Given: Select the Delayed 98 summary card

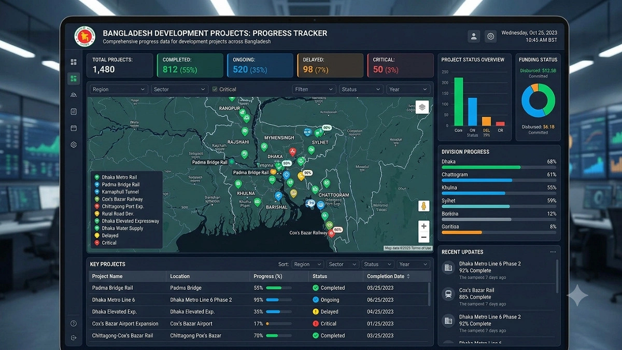Looking at the screenshot, I should coord(330,65).
